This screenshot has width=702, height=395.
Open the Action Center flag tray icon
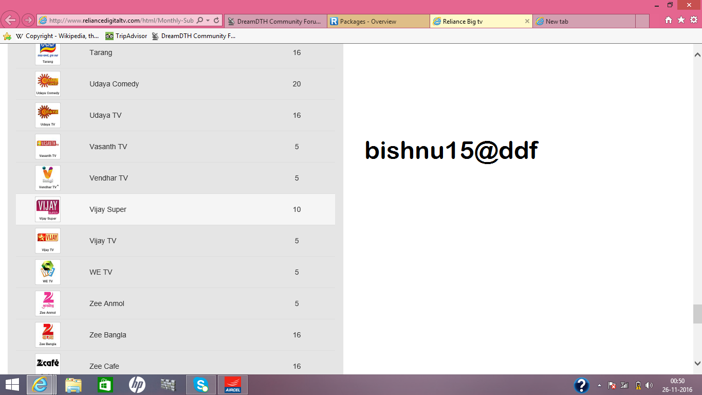click(x=612, y=385)
